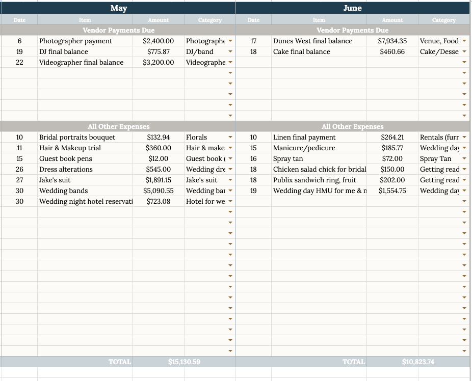Screen dimensions: 472x381
Task: Open category dropdown for Jake's suit row
Action: coord(230,180)
